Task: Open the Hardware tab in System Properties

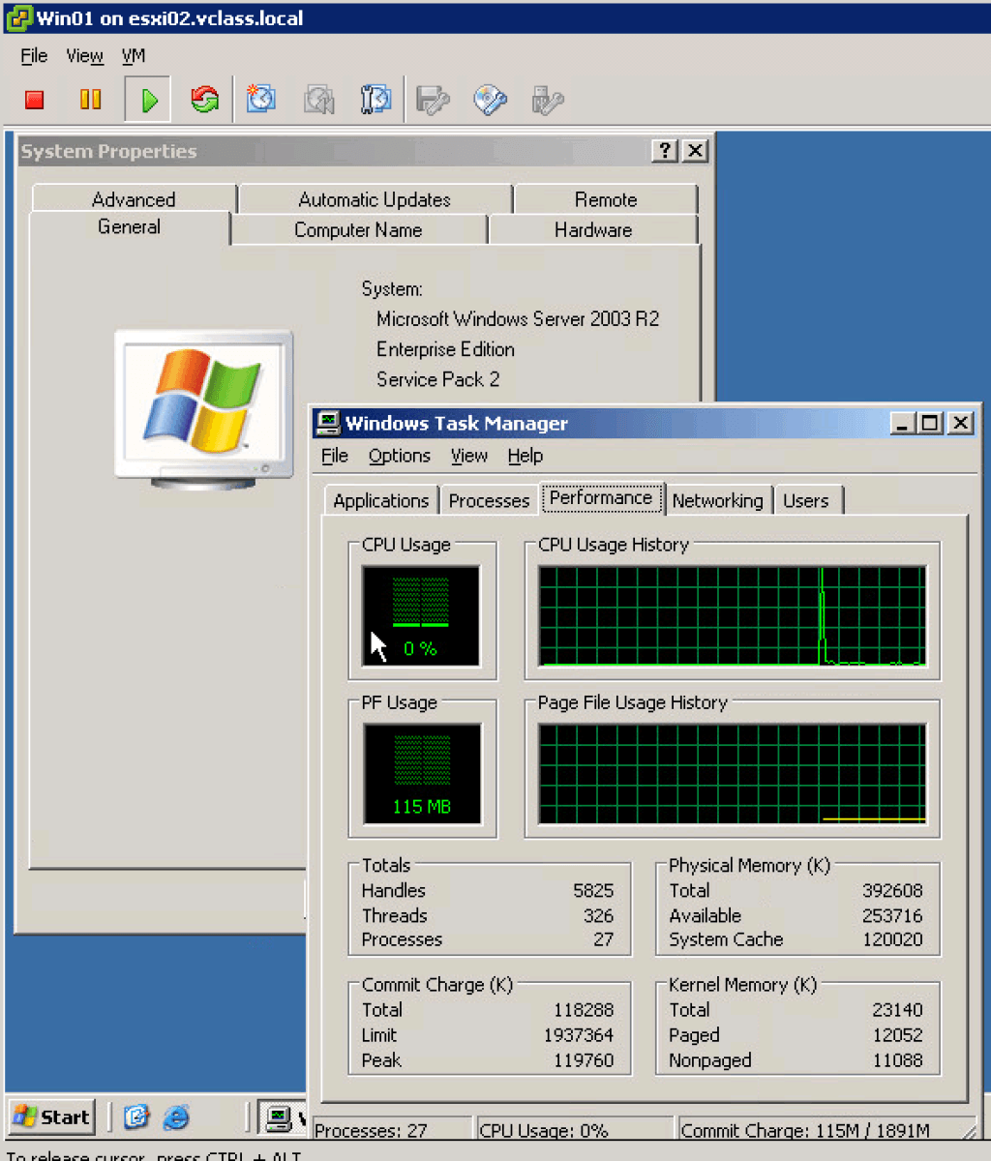Action: pos(593,230)
